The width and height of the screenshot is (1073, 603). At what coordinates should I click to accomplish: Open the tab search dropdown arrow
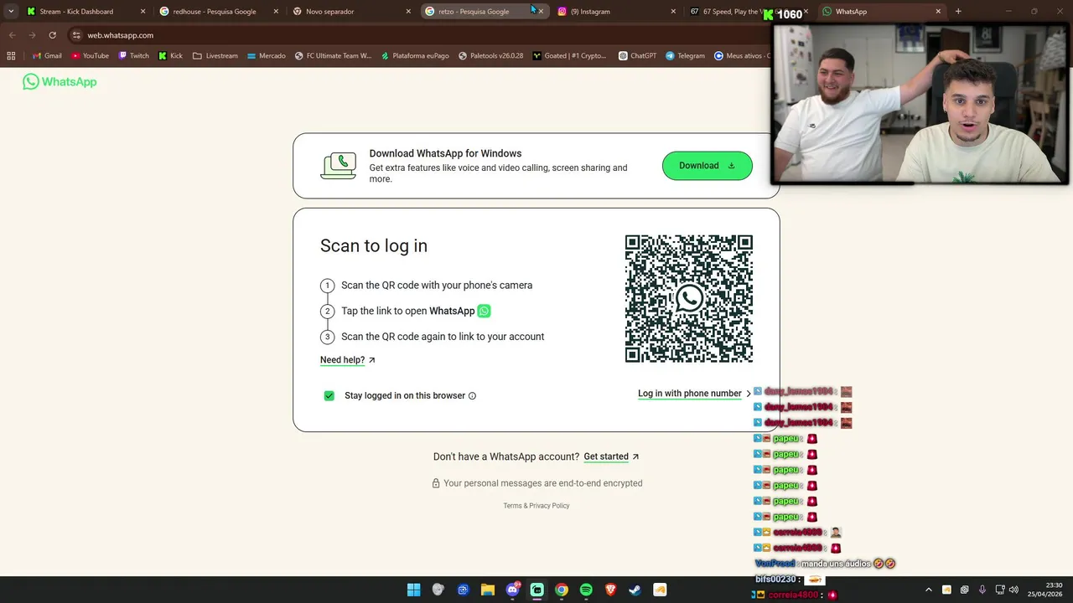pos(11,12)
